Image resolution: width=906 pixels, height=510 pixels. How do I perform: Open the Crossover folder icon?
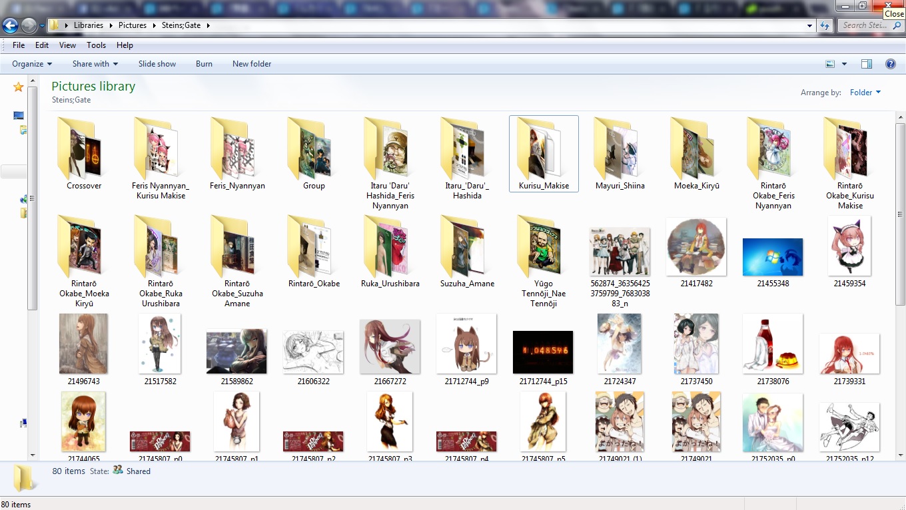point(79,148)
